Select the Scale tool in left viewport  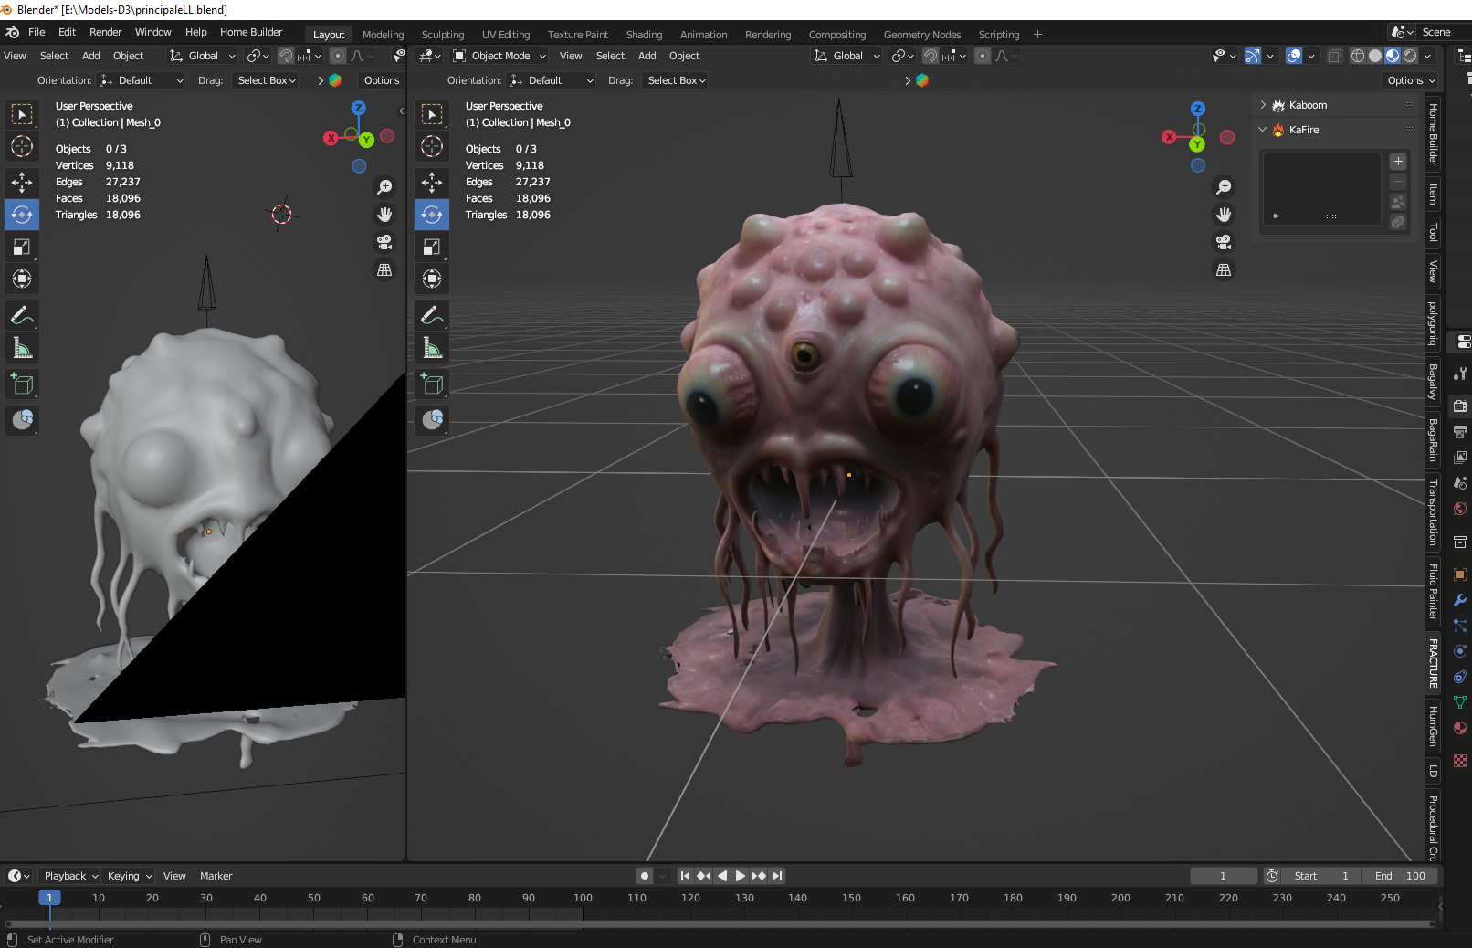(x=22, y=248)
